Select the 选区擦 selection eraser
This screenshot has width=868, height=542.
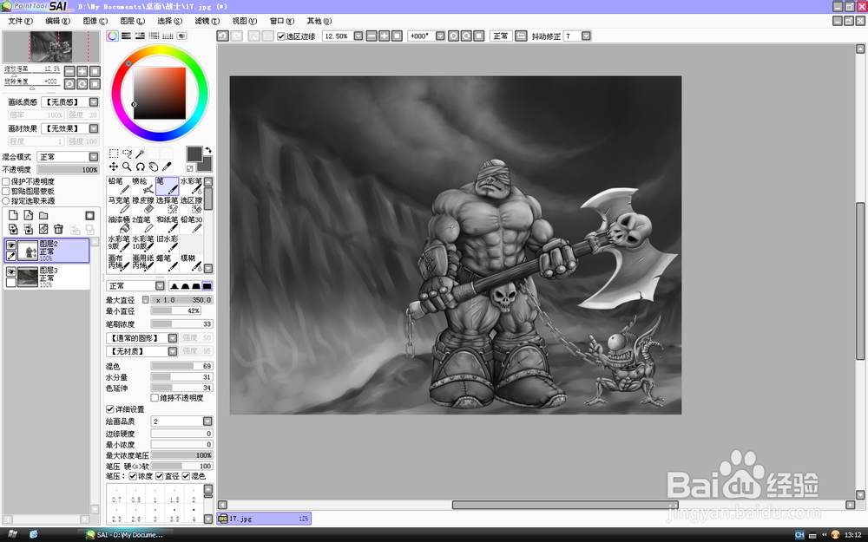pyautogui.click(x=191, y=206)
